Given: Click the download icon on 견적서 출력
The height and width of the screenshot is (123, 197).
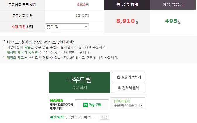Looking at the screenshot, I should click(119, 88).
